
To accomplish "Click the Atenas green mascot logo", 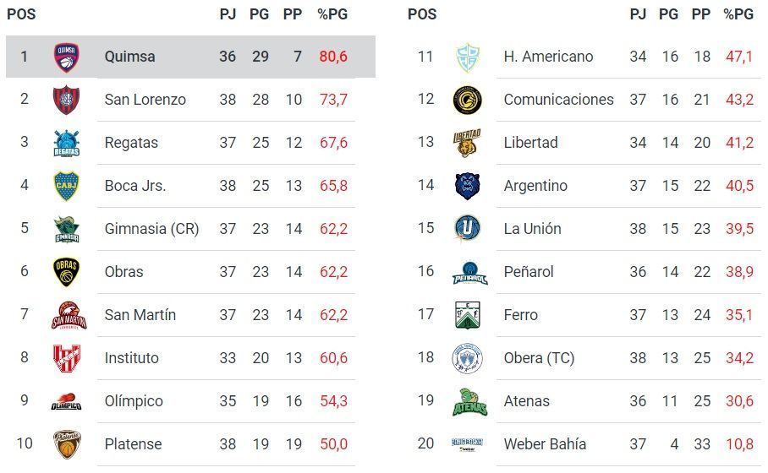I will pos(467,401).
